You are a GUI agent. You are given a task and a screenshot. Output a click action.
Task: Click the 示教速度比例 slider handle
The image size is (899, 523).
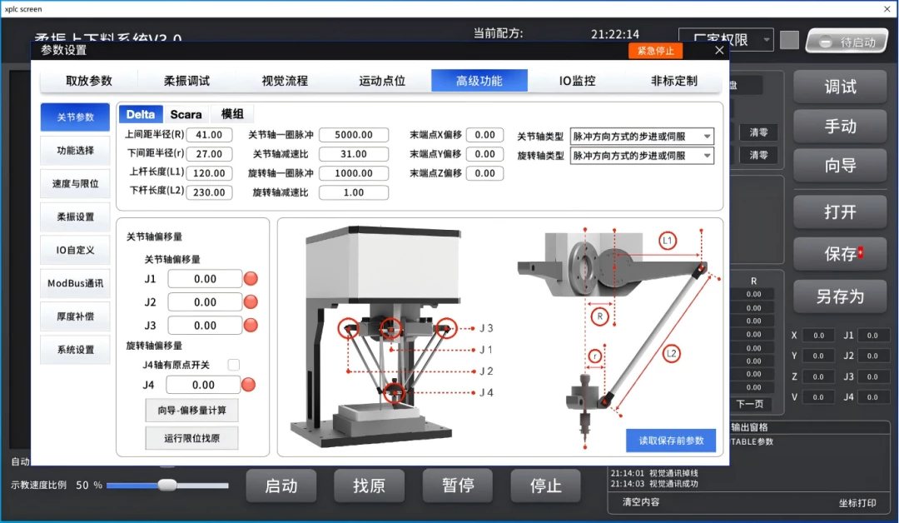(167, 486)
